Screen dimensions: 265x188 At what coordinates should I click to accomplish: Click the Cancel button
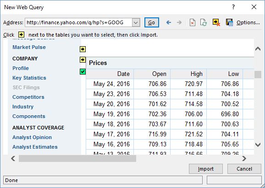(244, 169)
